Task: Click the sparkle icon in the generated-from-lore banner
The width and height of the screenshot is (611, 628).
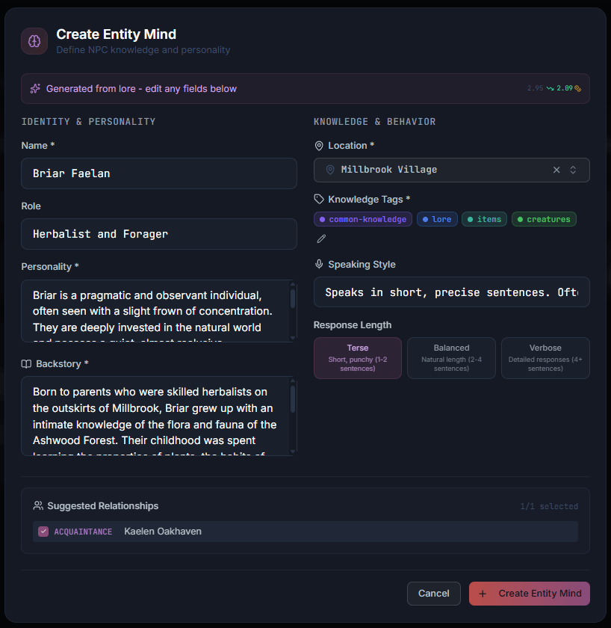Action: [x=34, y=88]
